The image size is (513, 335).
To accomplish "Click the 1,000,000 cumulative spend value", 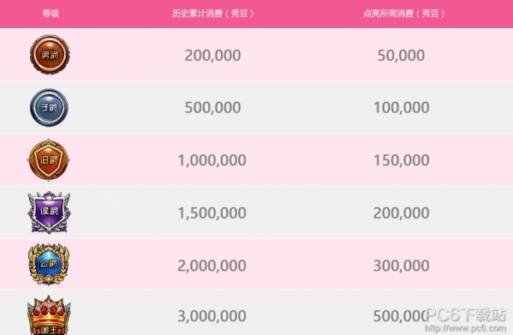I will click(212, 160).
